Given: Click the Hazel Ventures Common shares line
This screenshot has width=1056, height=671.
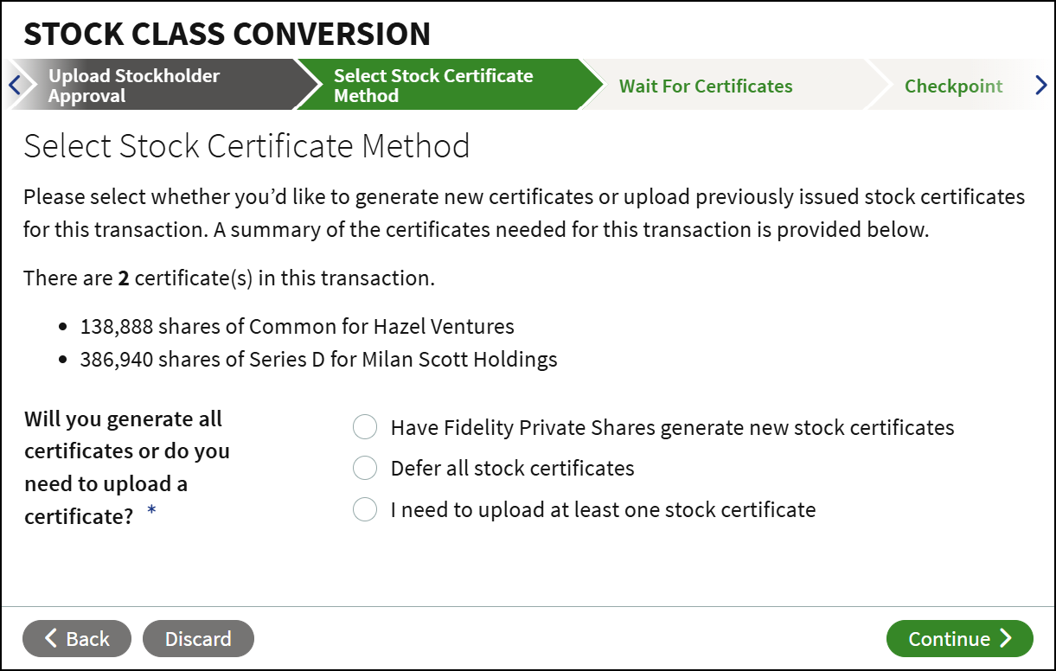Looking at the screenshot, I should (x=298, y=327).
